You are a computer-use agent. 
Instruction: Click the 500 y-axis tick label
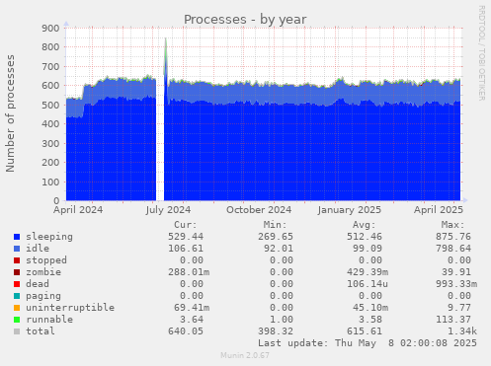50,106
